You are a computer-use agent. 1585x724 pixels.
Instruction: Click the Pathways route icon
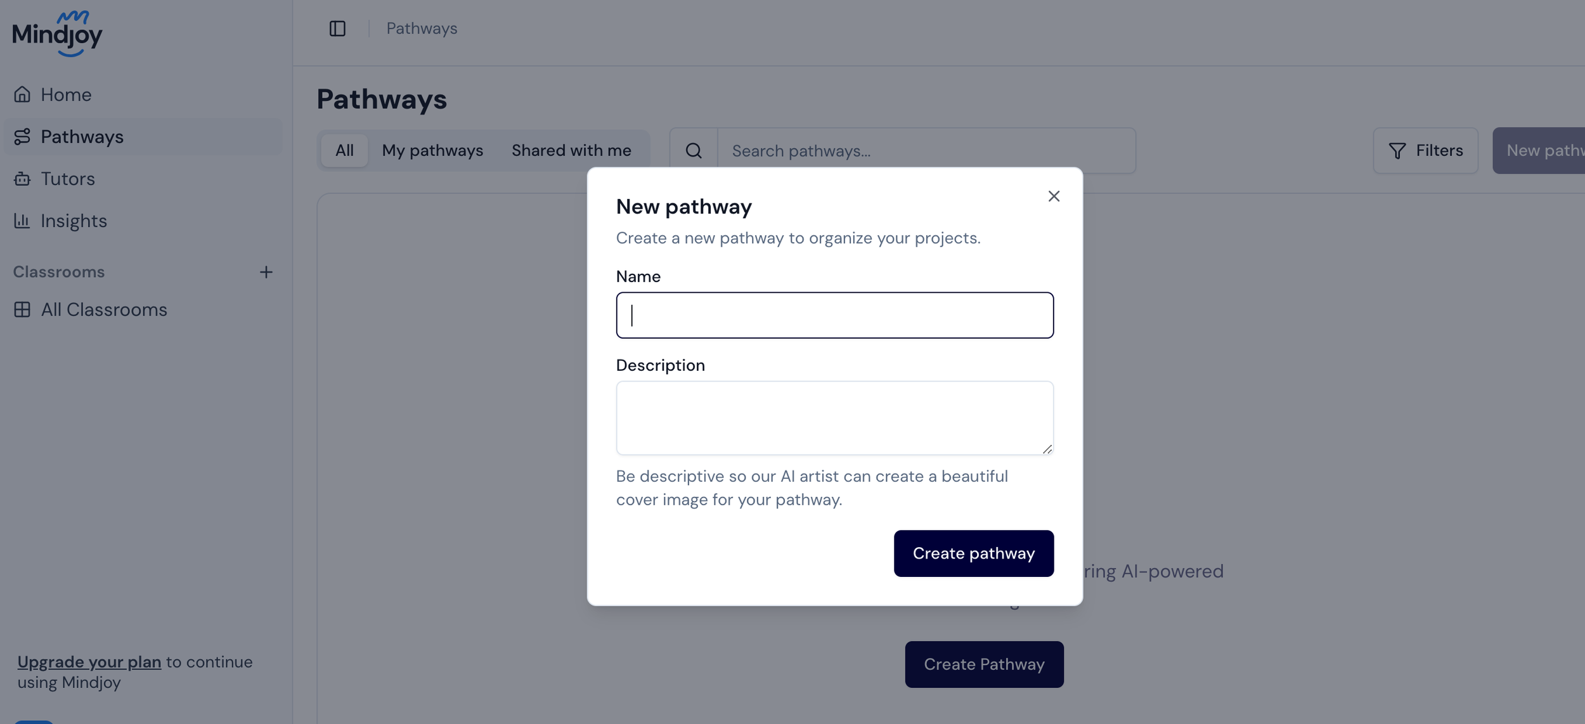[22, 136]
